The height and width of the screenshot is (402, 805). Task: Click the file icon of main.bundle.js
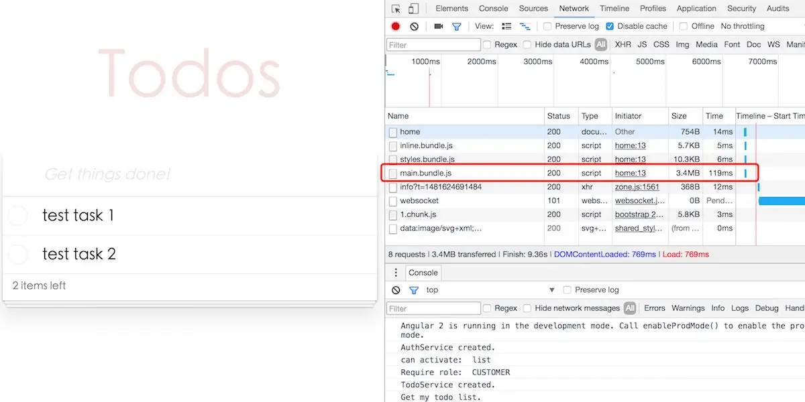393,174
